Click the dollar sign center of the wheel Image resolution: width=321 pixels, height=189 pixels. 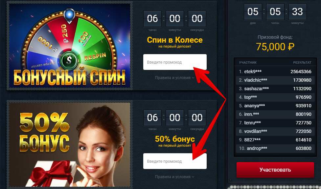point(69,60)
